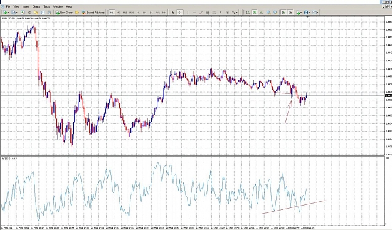
Task: Open the Help menu
Action: 69,6
